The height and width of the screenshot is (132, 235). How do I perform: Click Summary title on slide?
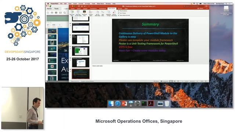tap(150, 24)
